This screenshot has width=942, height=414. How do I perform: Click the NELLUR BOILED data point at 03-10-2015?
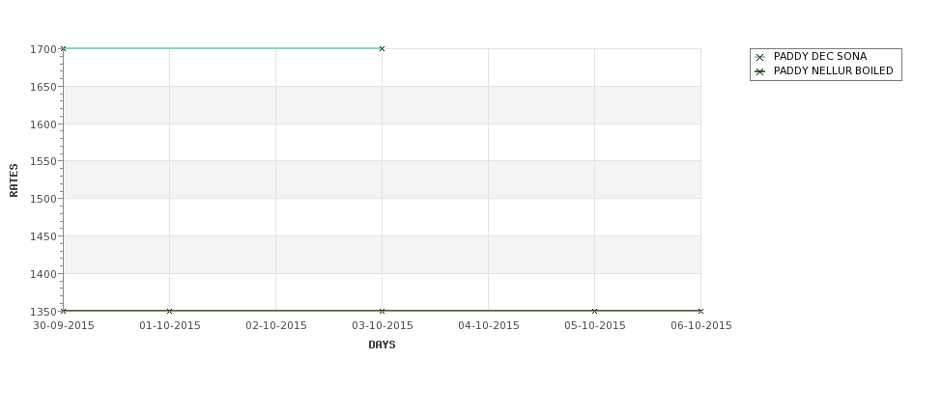(x=382, y=311)
